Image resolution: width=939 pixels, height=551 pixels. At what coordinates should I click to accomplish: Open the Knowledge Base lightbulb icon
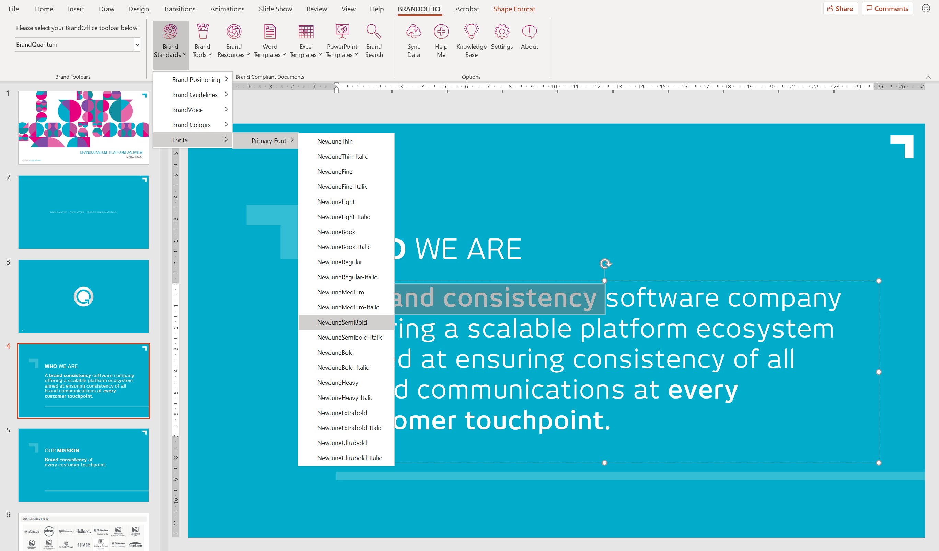471,32
